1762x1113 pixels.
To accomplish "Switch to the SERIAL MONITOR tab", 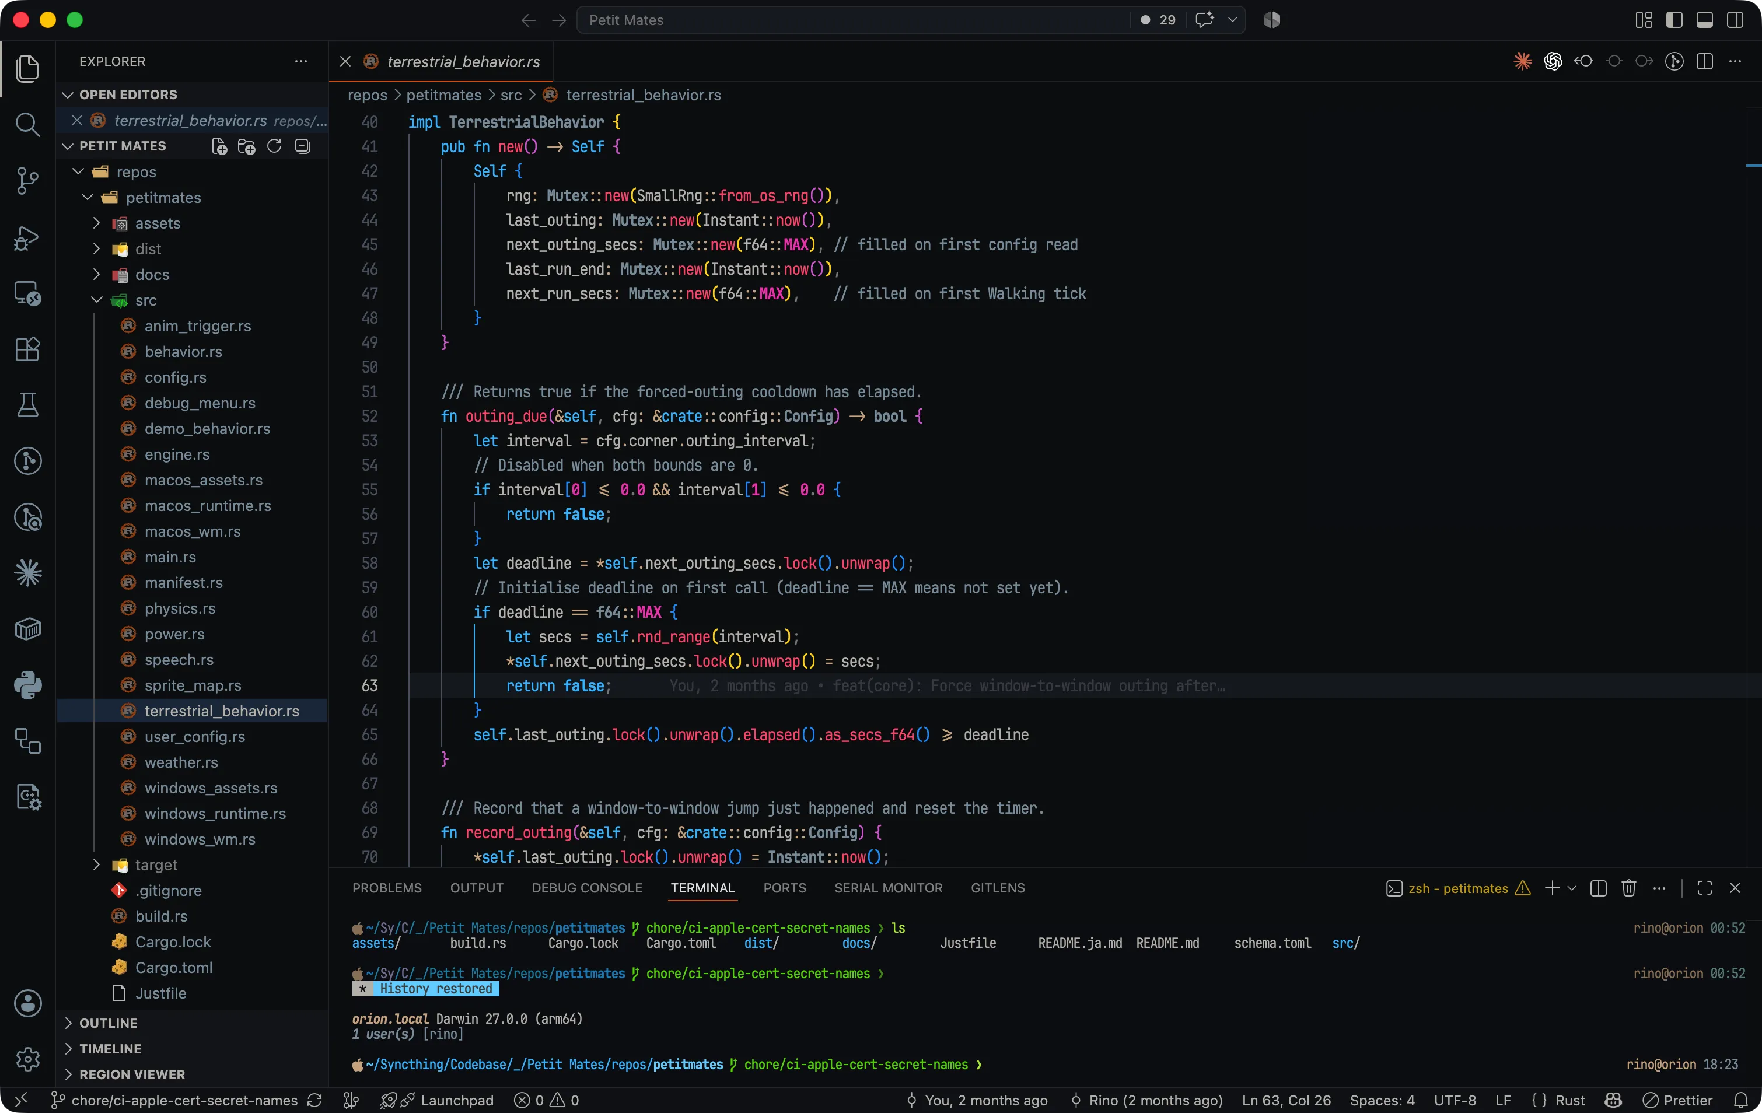I will [x=889, y=888].
